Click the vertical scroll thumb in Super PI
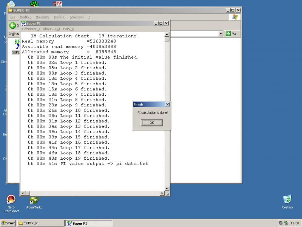 (167, 39)
